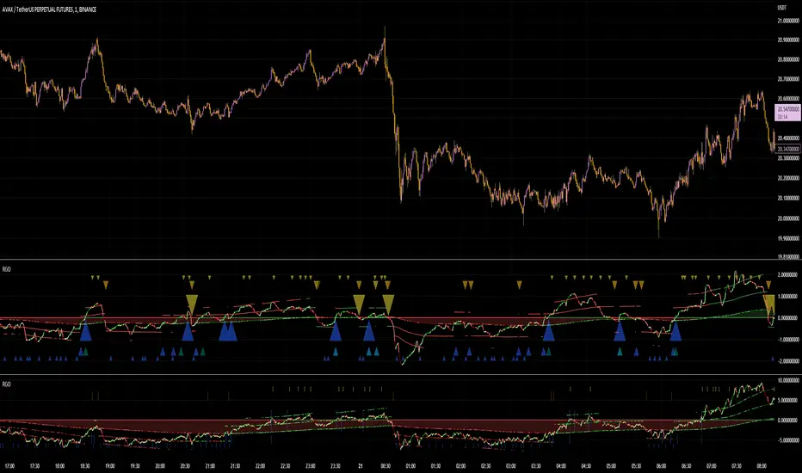Viewport: 802px width, 473px height.
Task: Click the 03:00 time axis label
Action: click(x=511, y=466)
